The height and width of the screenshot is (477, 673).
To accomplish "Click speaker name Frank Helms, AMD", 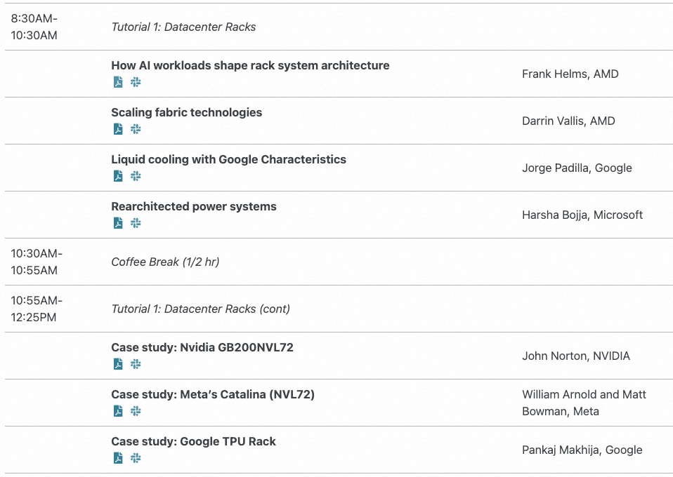I will pyautogui.click(x=570, y=74).
